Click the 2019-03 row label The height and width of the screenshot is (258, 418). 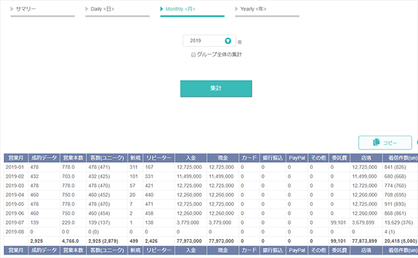pos(15,186)
